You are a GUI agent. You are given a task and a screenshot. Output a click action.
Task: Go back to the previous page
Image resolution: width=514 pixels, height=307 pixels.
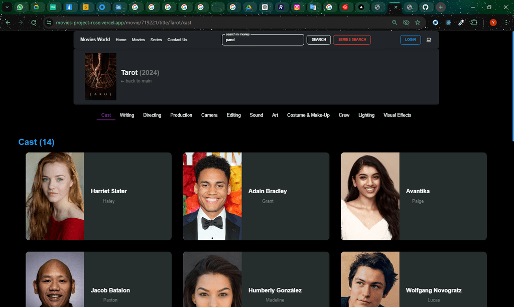tap(8, 23)
